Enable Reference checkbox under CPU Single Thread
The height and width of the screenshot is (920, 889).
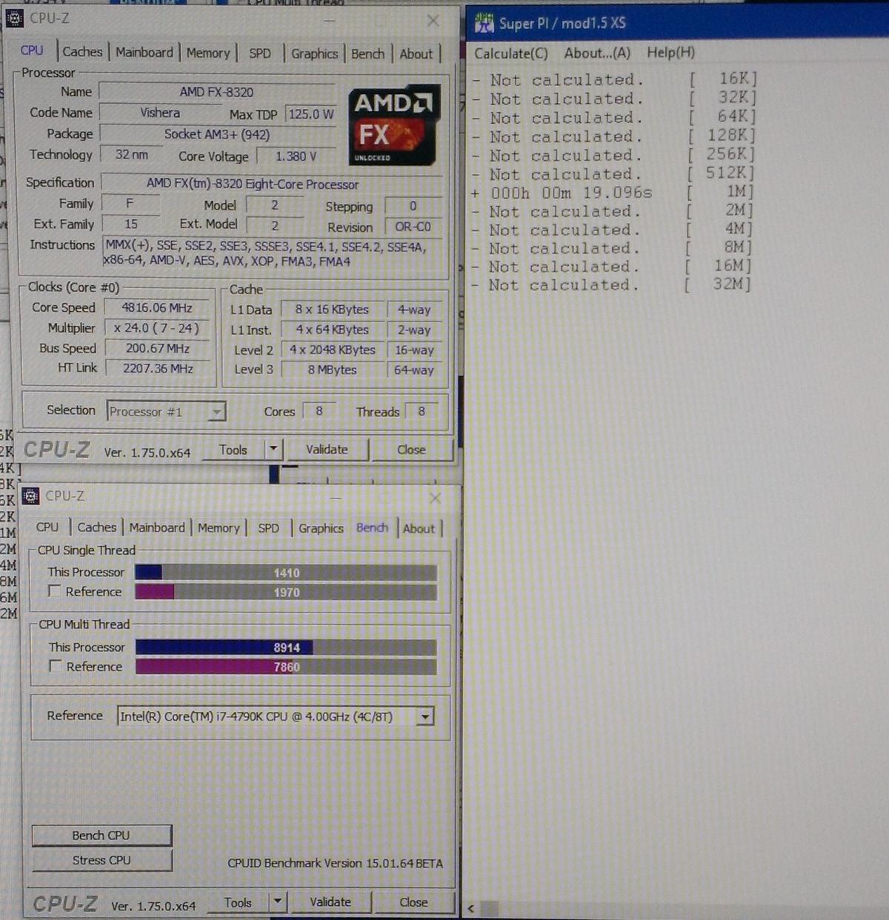54,591
